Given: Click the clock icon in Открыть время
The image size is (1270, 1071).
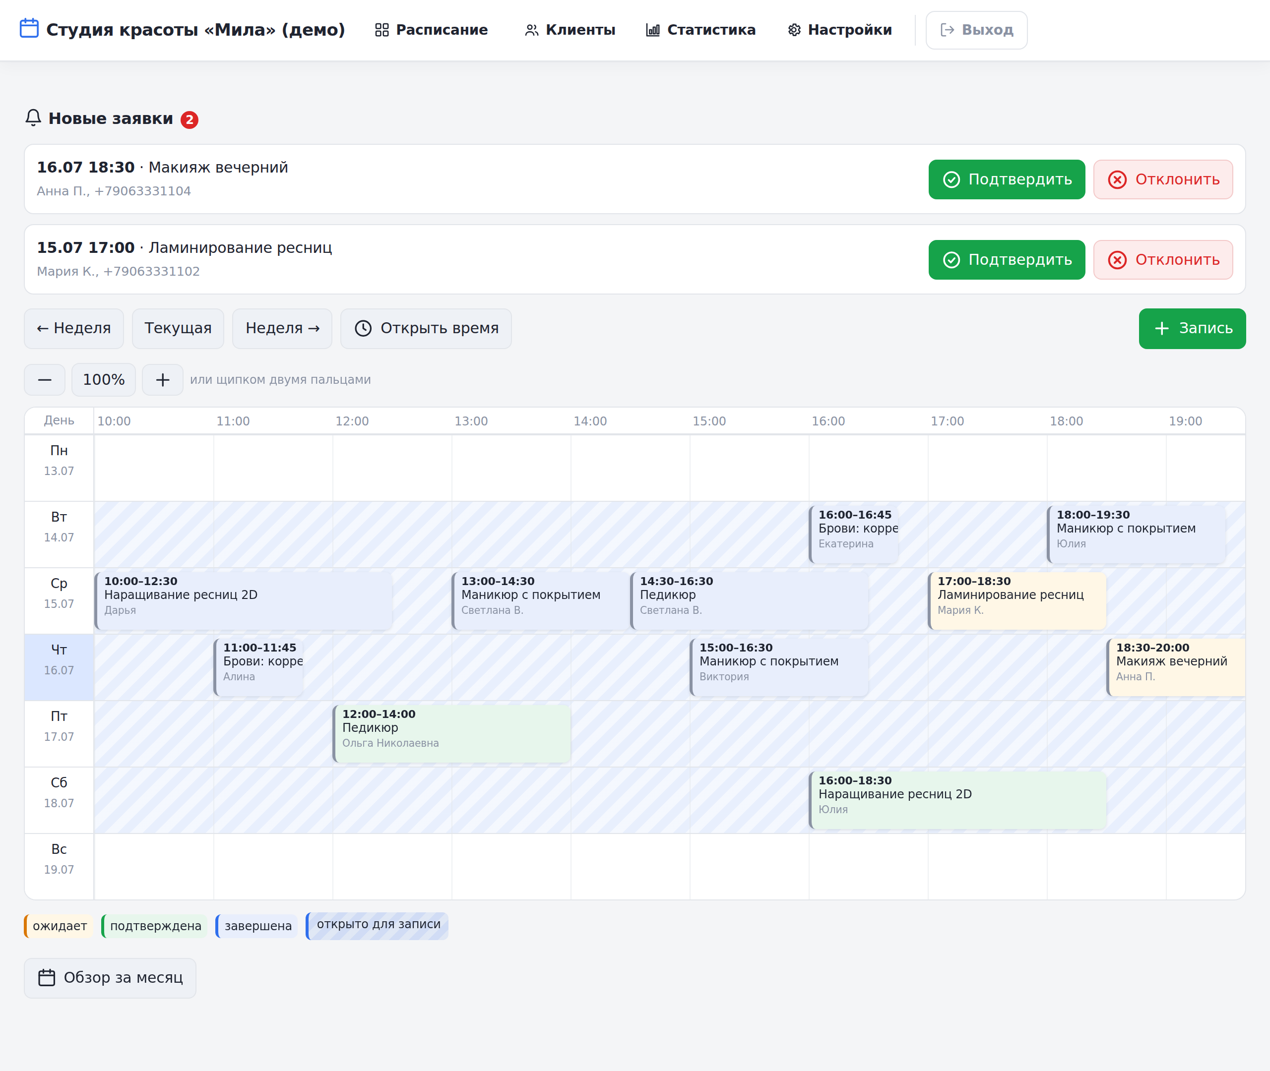Looking at the screenshot, I should 363,328.
